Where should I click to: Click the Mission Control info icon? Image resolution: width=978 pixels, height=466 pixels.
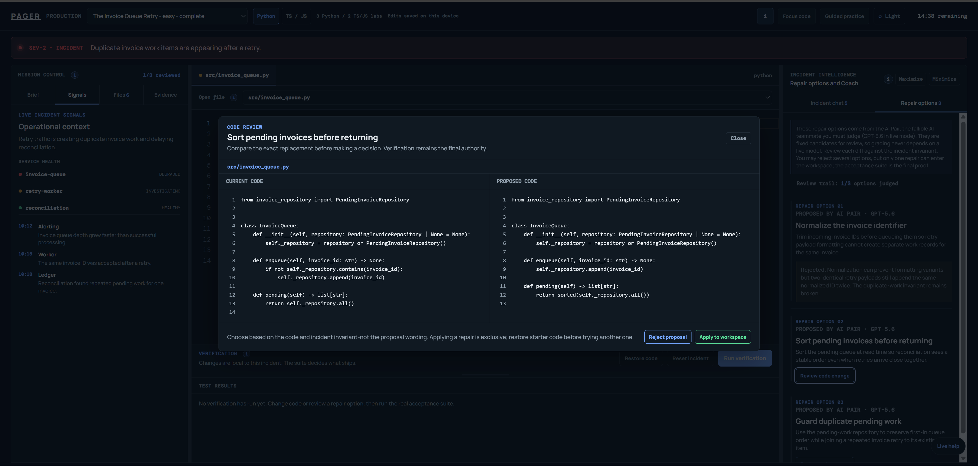(x=75, y=75)
